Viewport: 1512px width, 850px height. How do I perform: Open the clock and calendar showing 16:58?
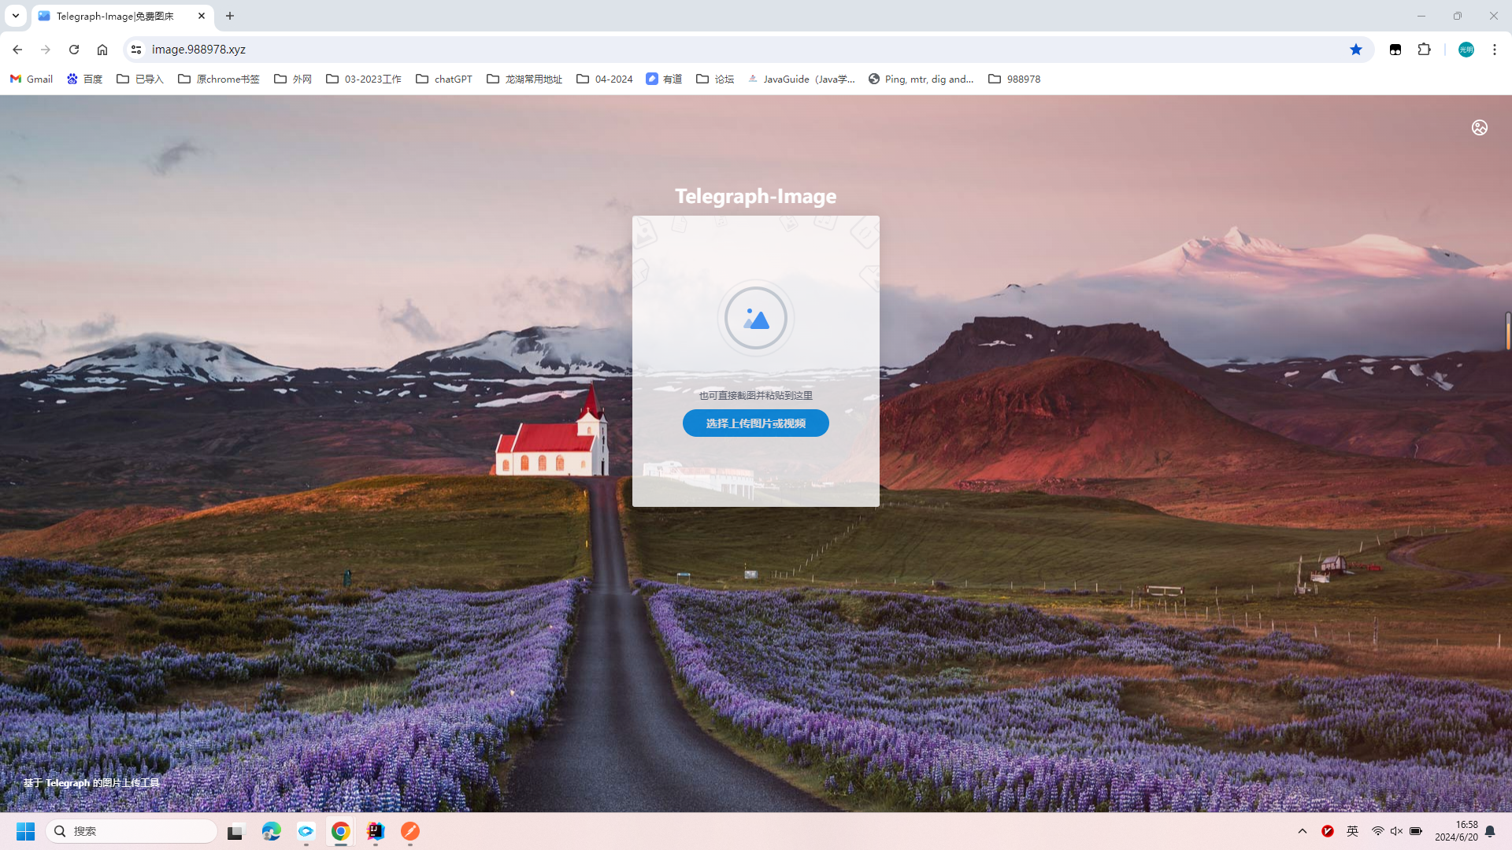tap(1456, 831)
